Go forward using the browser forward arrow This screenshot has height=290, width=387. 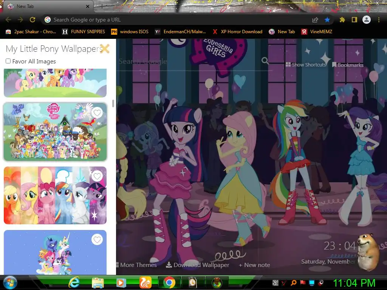tap(20, 20)
